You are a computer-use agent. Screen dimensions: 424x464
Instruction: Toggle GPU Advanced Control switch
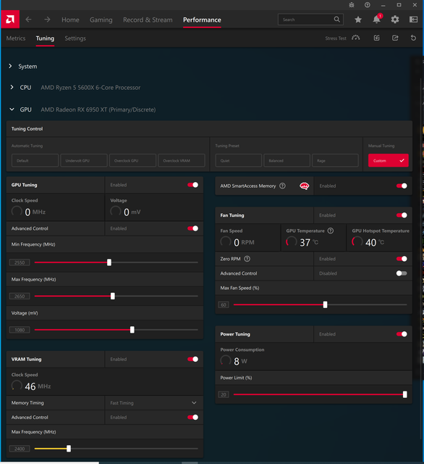click(x=192, y=228)
